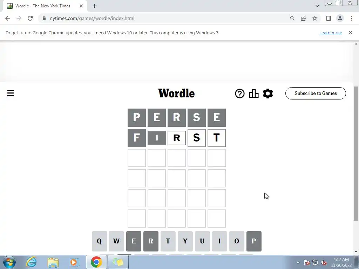Click the network tray icon
The image size is (359, 269).
[x=315, y=263]
